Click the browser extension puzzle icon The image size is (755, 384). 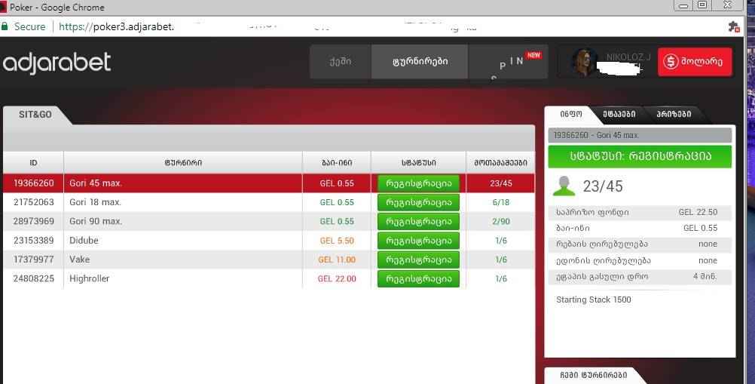(x=733, y=27)
